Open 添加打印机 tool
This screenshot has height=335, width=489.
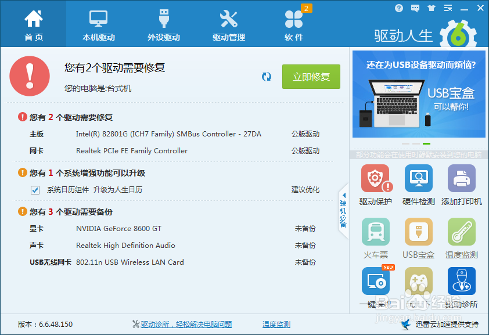(462, 185)
